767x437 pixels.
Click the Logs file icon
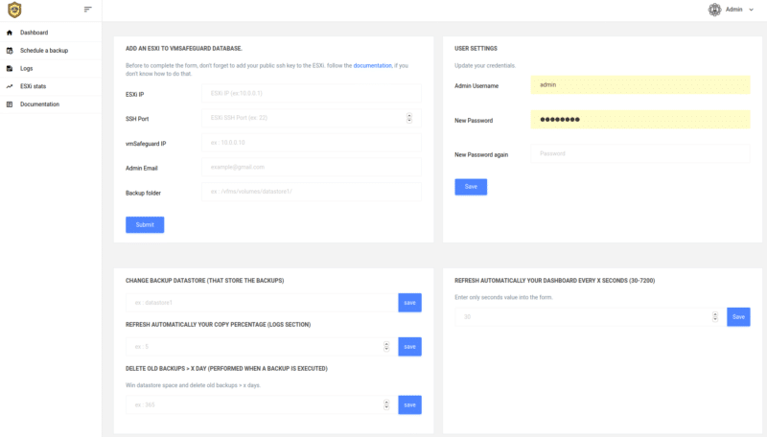click(x=10, y=68)
